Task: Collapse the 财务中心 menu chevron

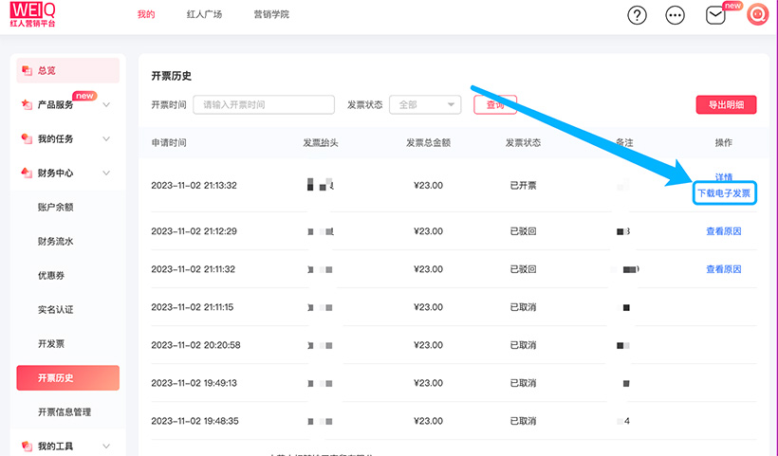Action: point(106,173)
